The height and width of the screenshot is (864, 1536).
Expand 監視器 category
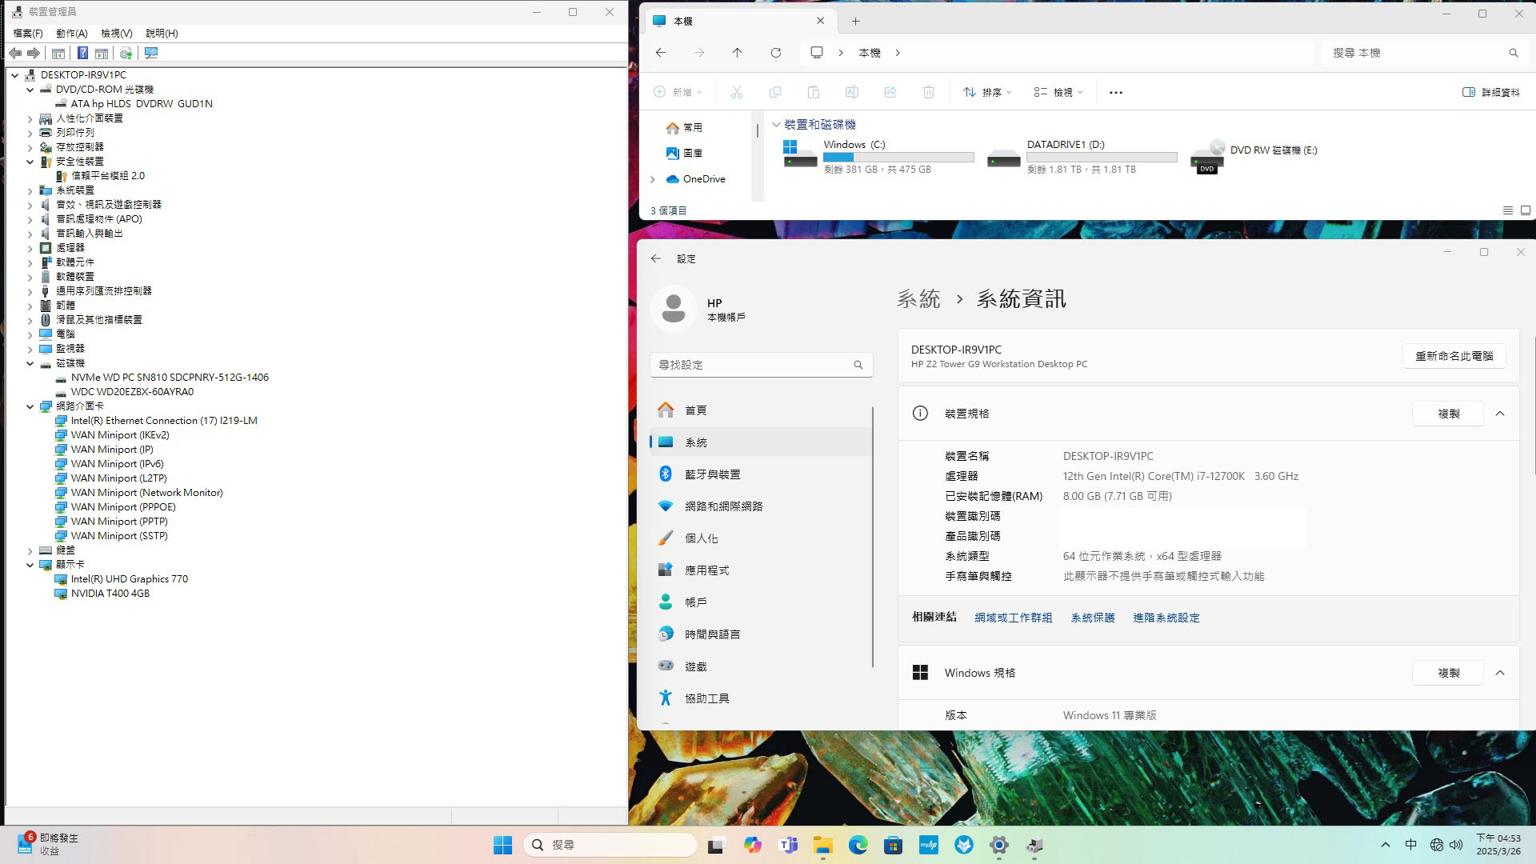pos(30,349)
